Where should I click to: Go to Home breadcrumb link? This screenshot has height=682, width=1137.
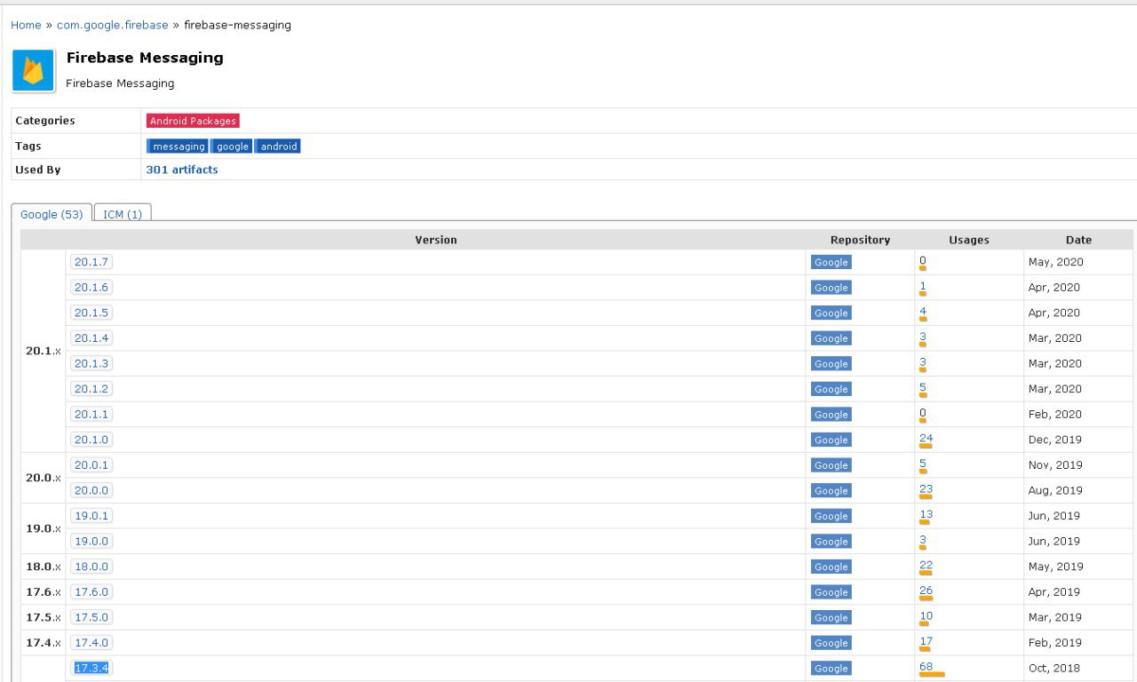(26, 25)
